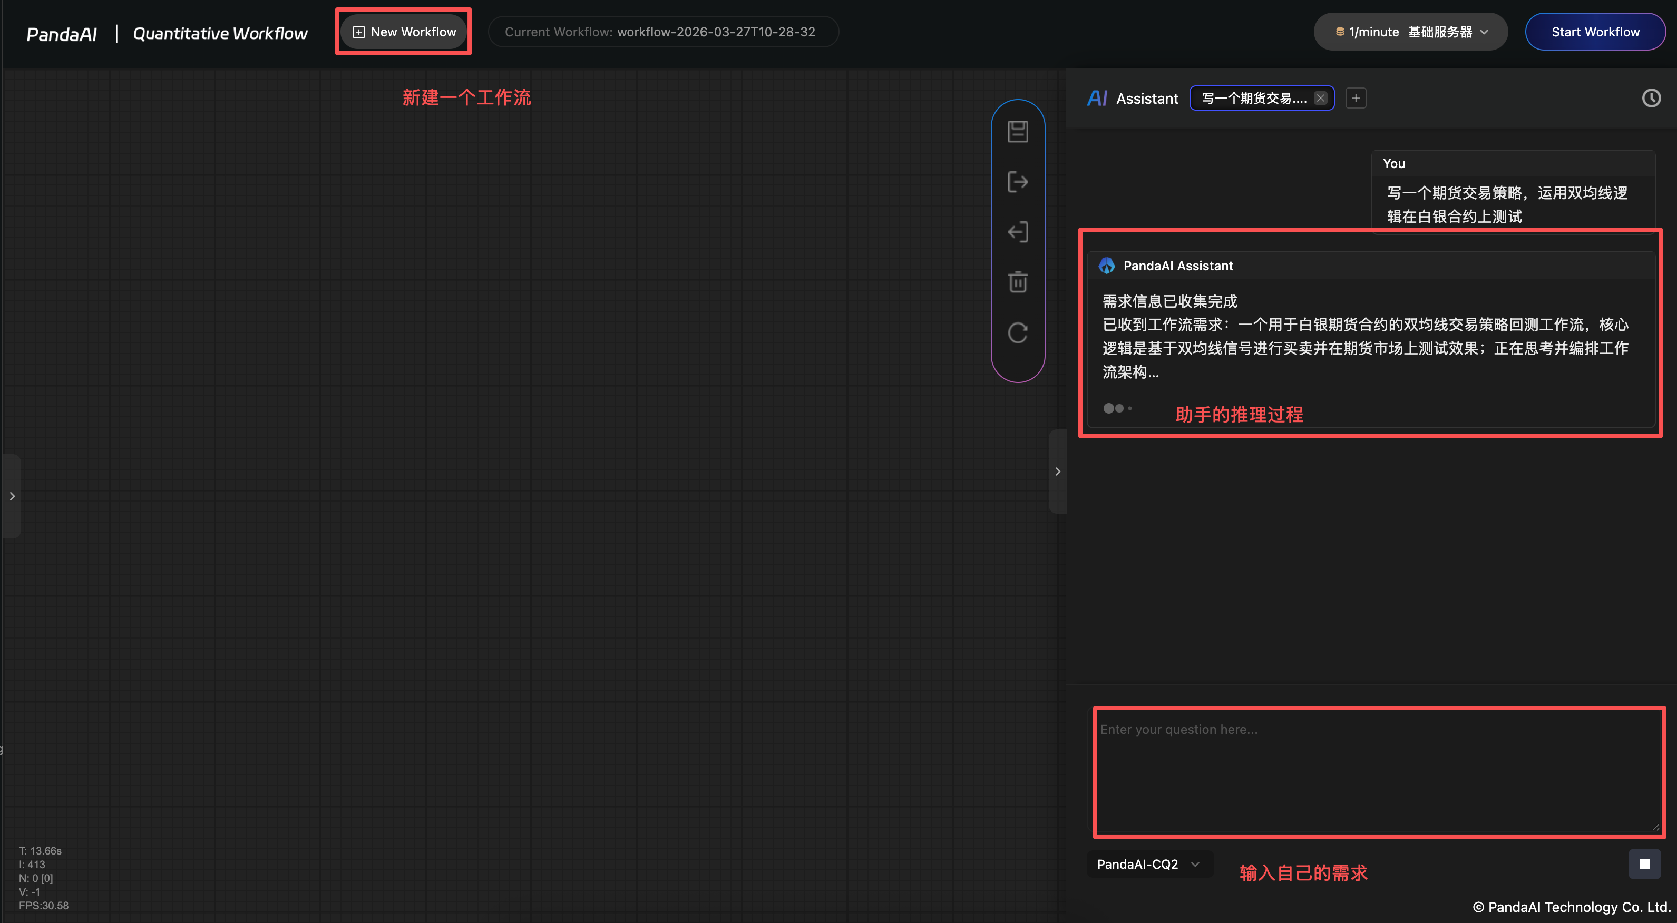
Task: Expand the left sidebar panel
Action: 12,496
